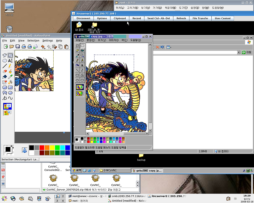Open KolourPaint Settings menu
The width and height of the screenshot is (254, 203).
click(x=48, y=41)
